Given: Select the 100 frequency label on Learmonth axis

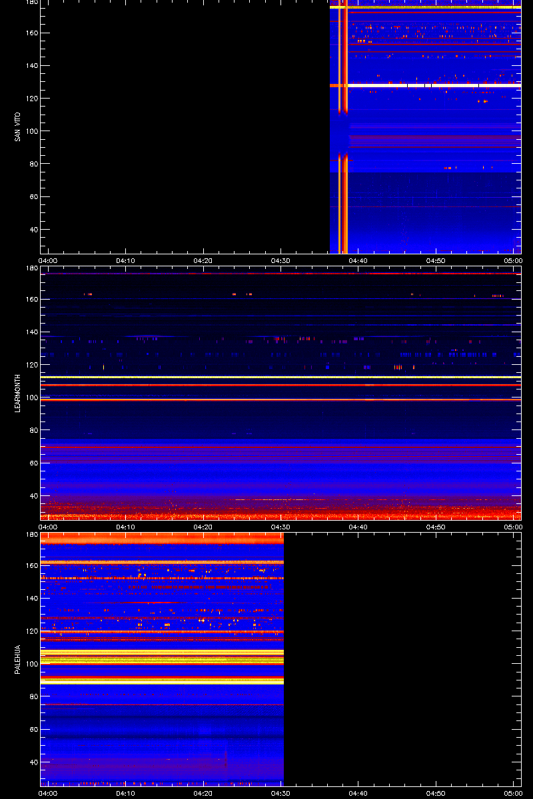Looking at the screenshot, I should [32, 398].
